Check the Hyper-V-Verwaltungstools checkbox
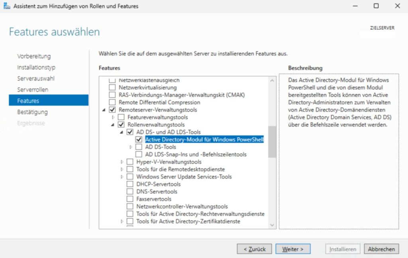 (x=130, y=162)
